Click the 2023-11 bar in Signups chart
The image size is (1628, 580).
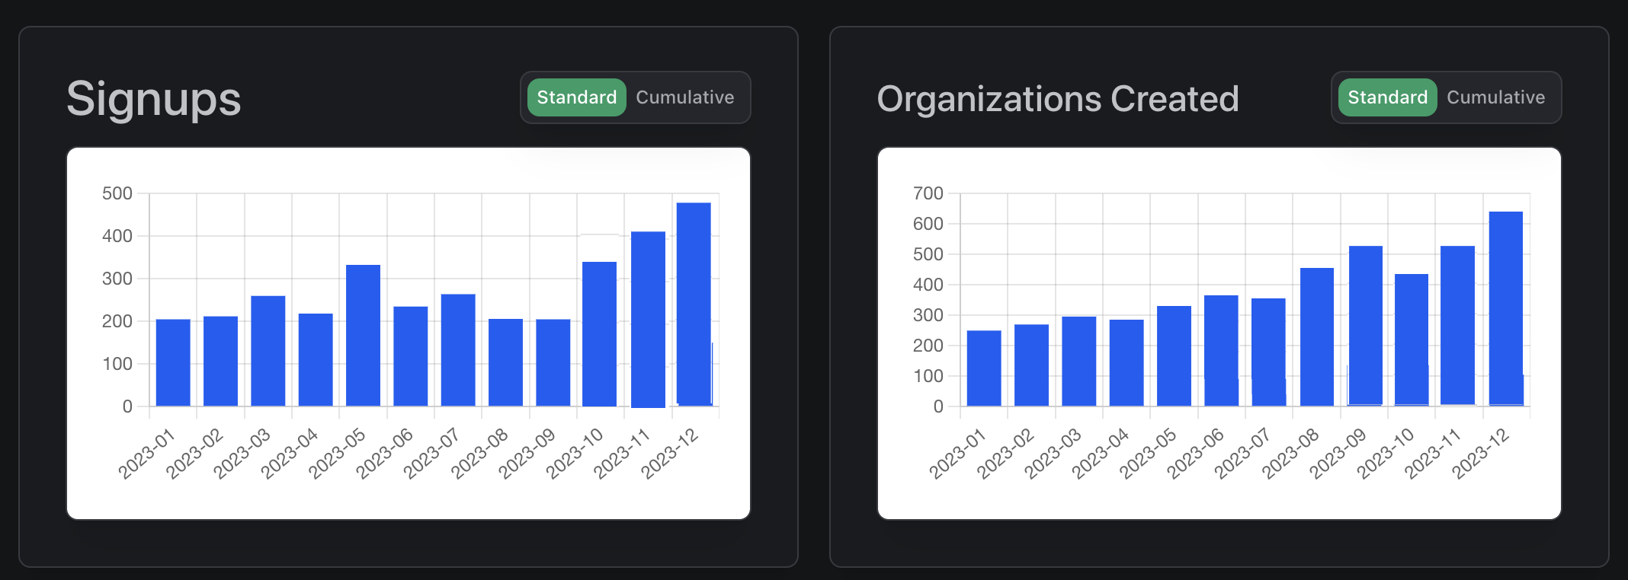(x=648, y=319)
